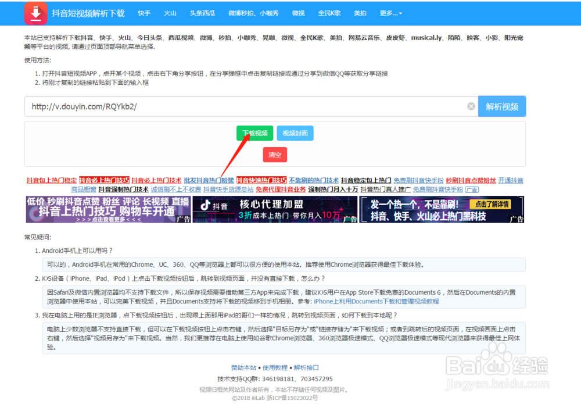Click the × to clear the URL input
Image resolution: width=581 pixels, height=404 pixels.
(x=471, y=106)
